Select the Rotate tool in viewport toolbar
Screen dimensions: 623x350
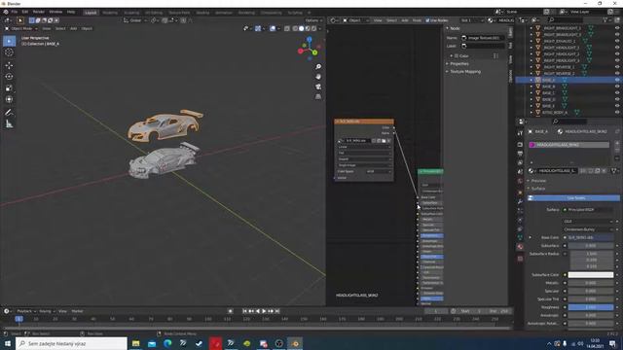[x=9, y=77]
